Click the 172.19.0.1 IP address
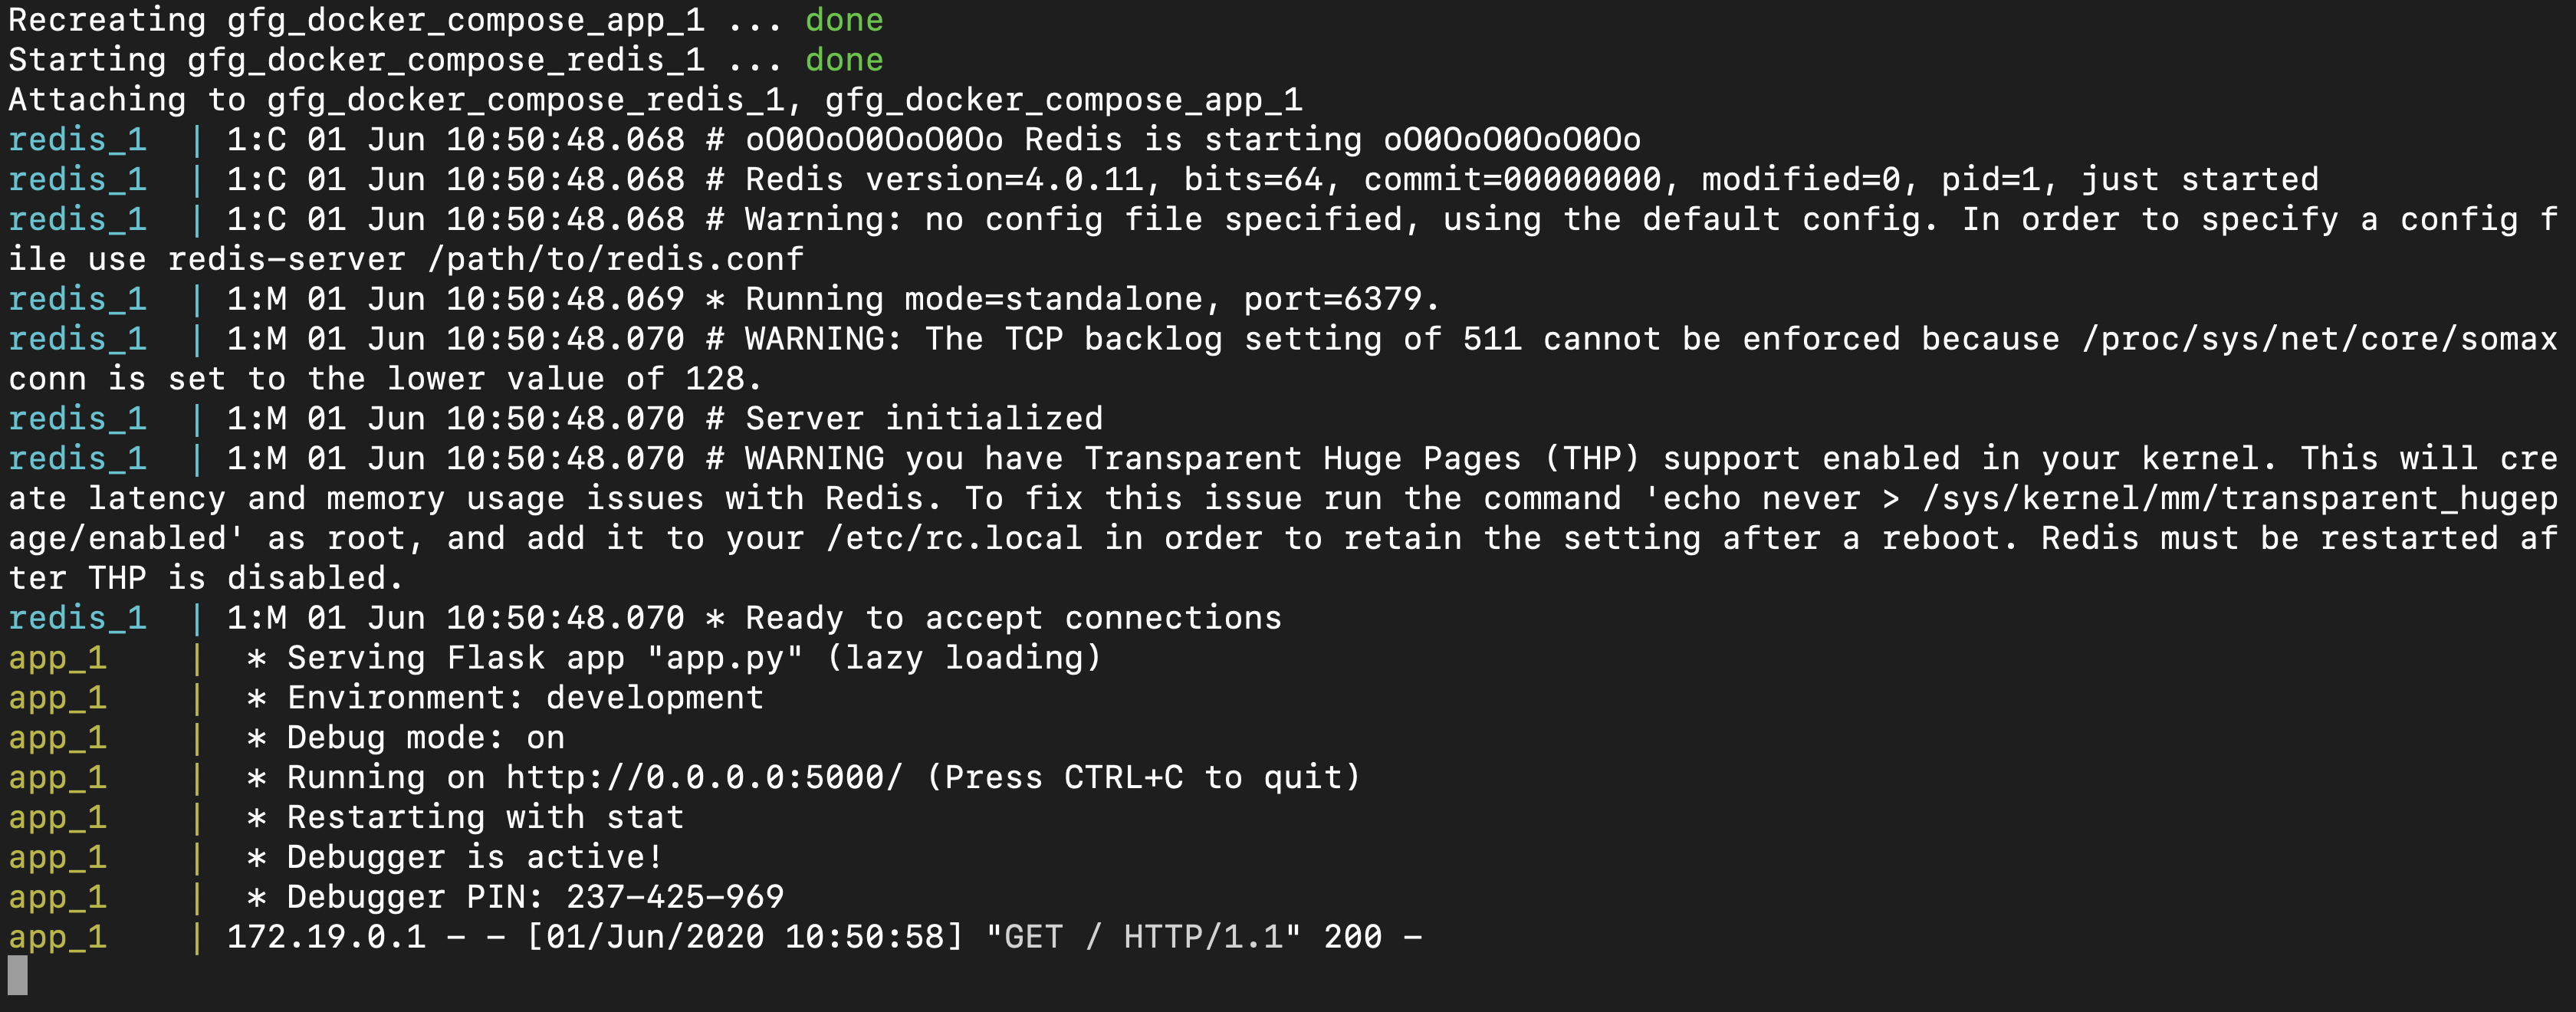2576x1012 pixels. pyautogui.click(x=326, y=937)
